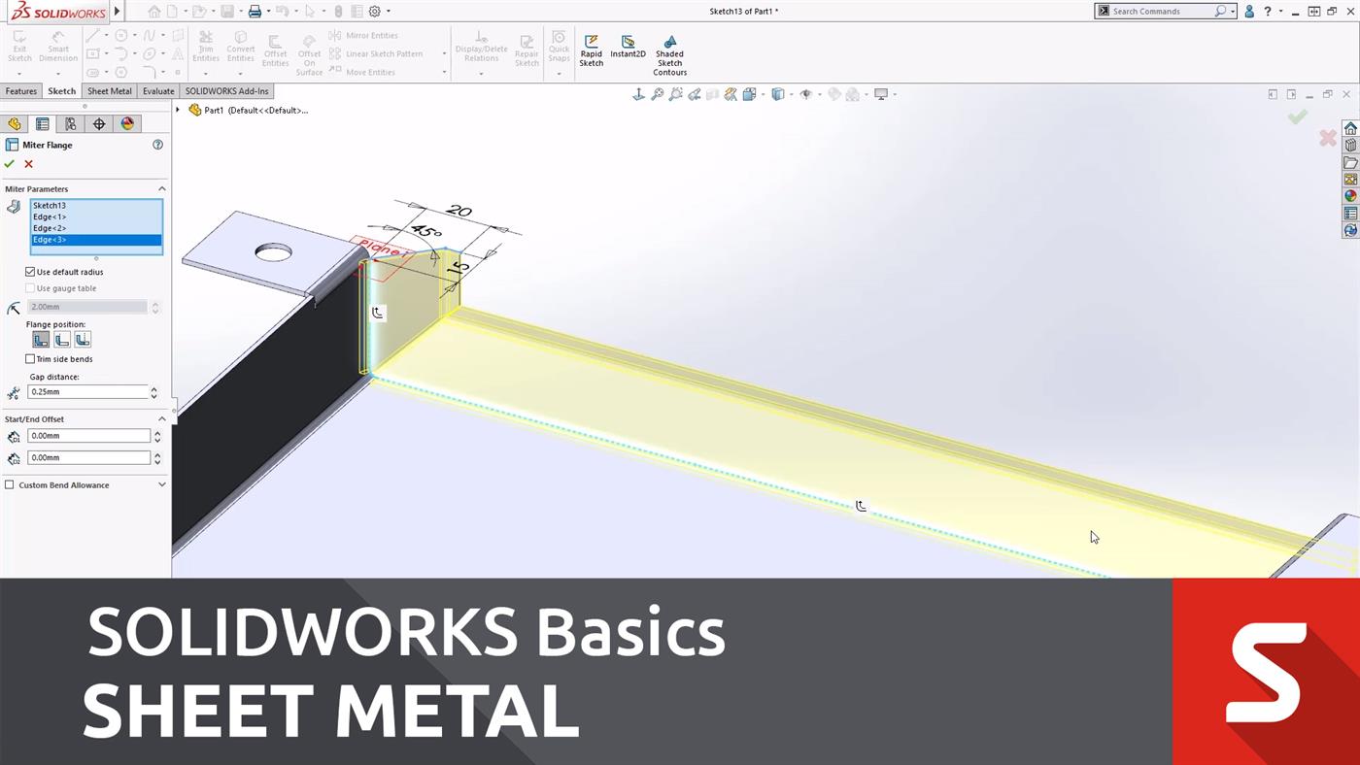The image size is (1360, 765).
Task: Click the Trim Entities tool
Action: tap(206, 49)
